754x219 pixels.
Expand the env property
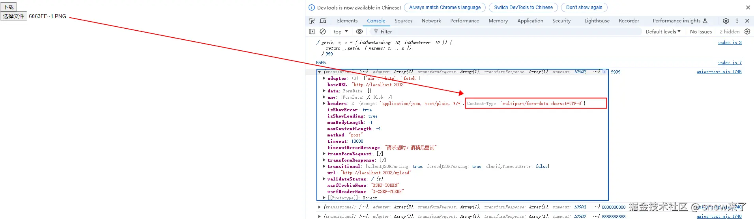tap(324, 97)
